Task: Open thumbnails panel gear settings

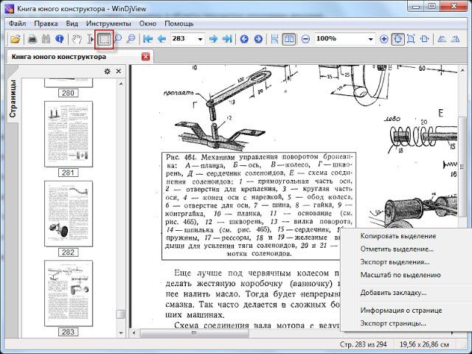Action: [107, 72]
